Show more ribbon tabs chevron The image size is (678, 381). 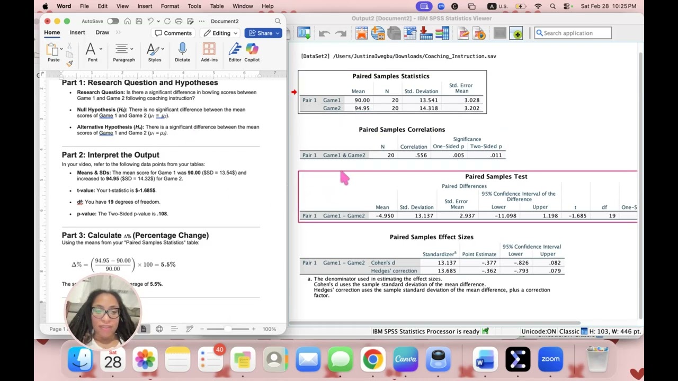[118, 33]
